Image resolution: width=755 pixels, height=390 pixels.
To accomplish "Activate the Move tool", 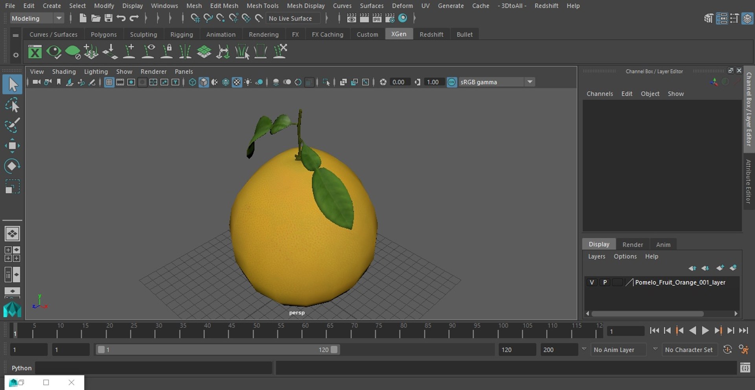I will point(12,146).
